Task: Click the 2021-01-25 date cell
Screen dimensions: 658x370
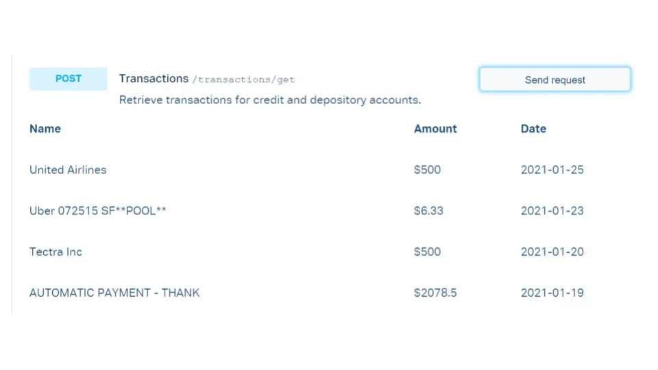Action: pos(552,170)
